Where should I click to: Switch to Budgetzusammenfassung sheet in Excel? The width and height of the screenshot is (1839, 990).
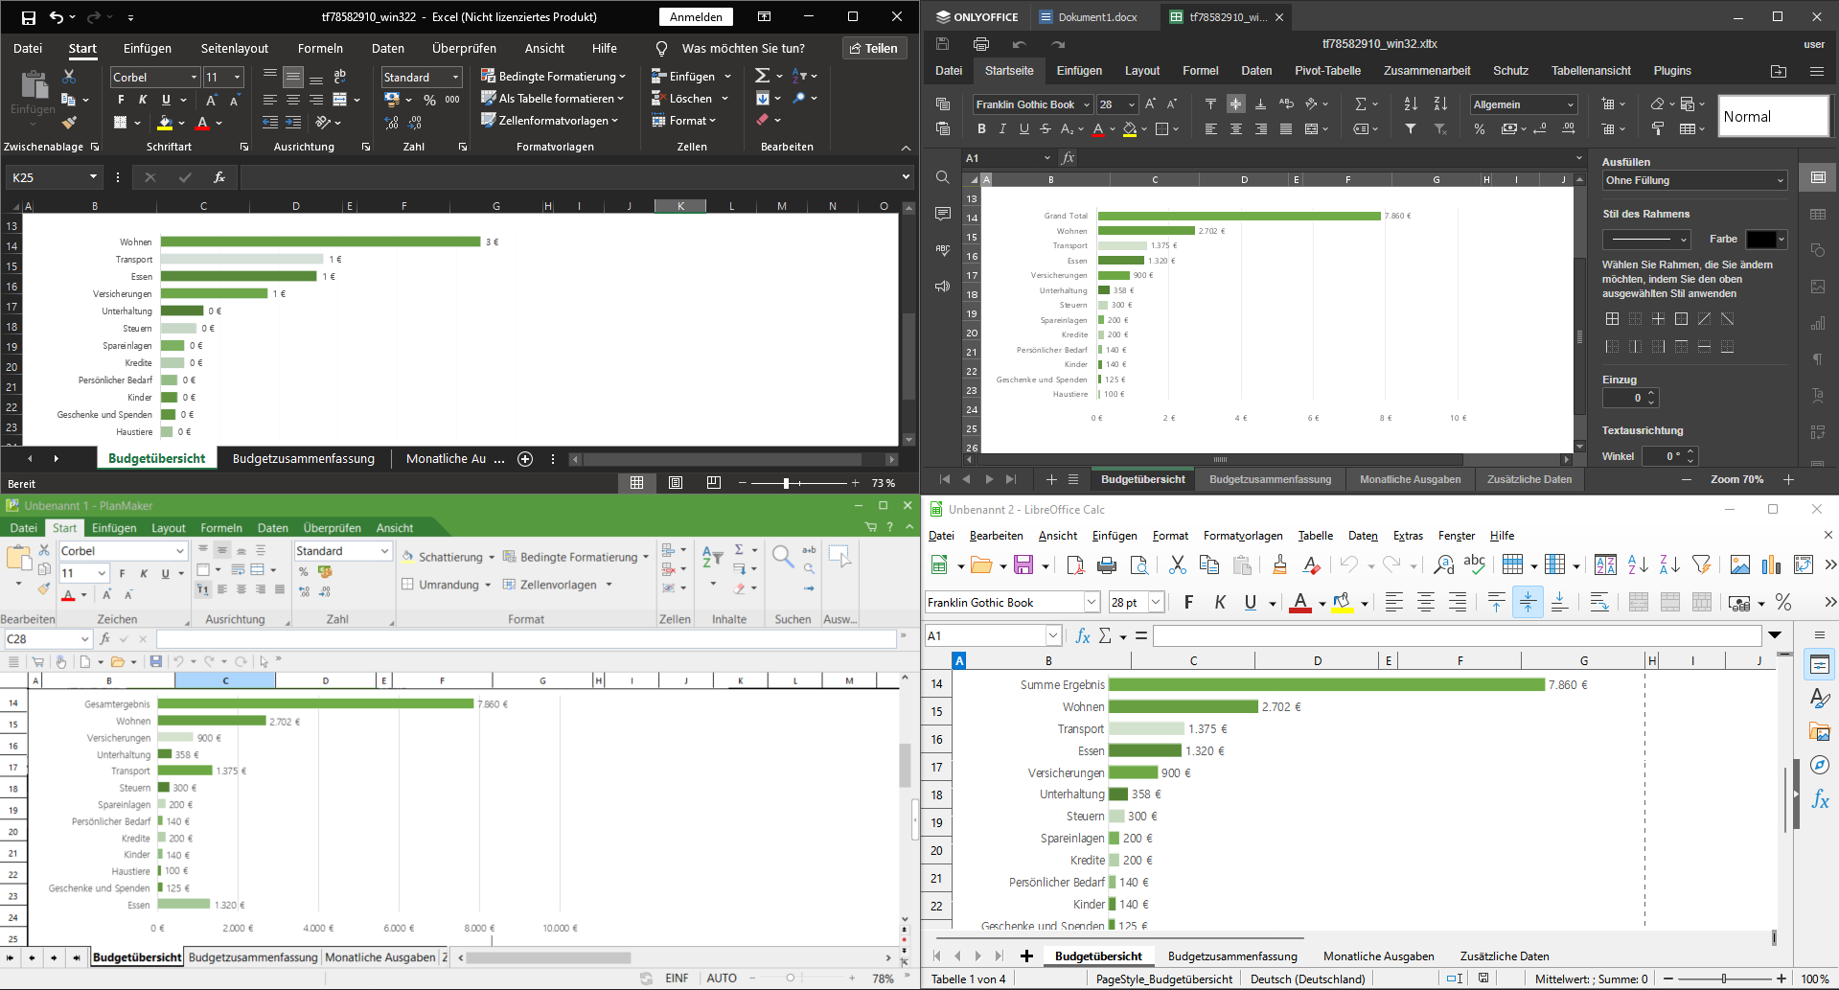click(x=304, y=459)
